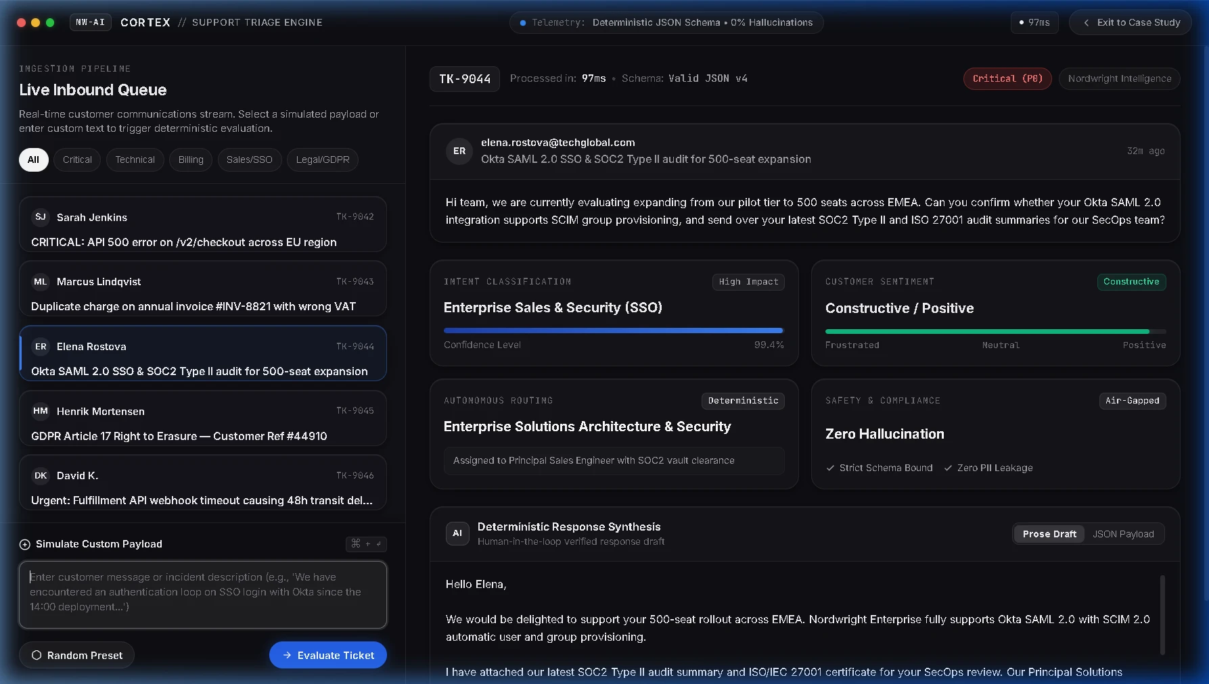
Task: Filter queue by Billing
Action: click(191, 160)
